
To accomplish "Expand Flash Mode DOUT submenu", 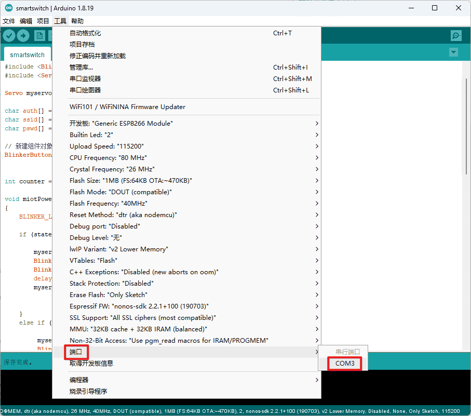I will click(186, 192).
